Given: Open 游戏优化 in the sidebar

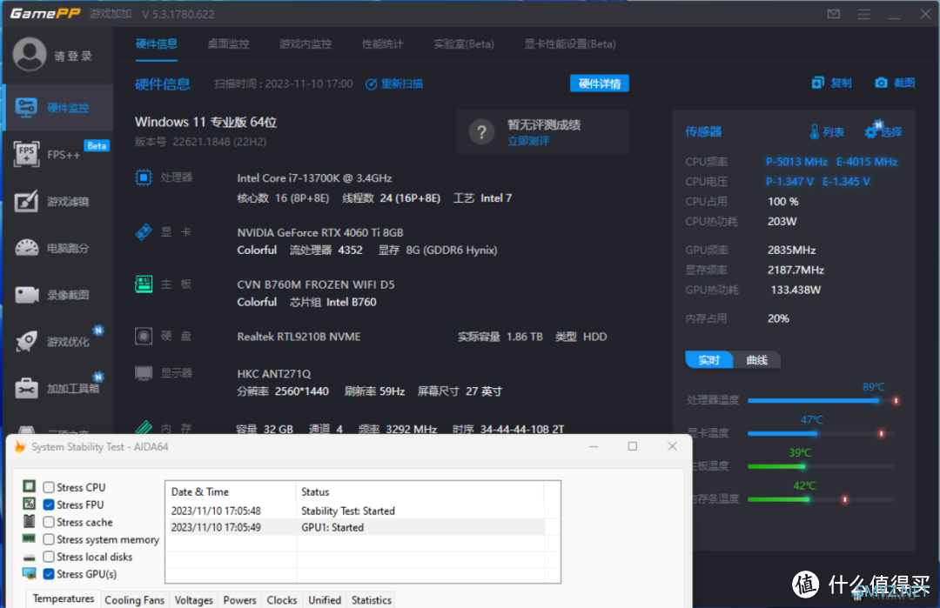Looking at the screenshot, I should pyautogui.click(x=58, y=342).
